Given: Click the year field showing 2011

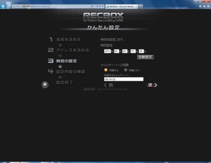Looking at the screenshot, I should point(107,51).
